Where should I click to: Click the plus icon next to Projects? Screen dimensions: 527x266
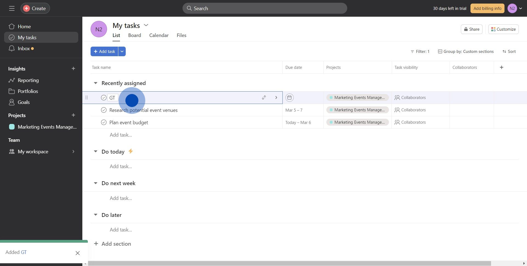tap(73, 115)
